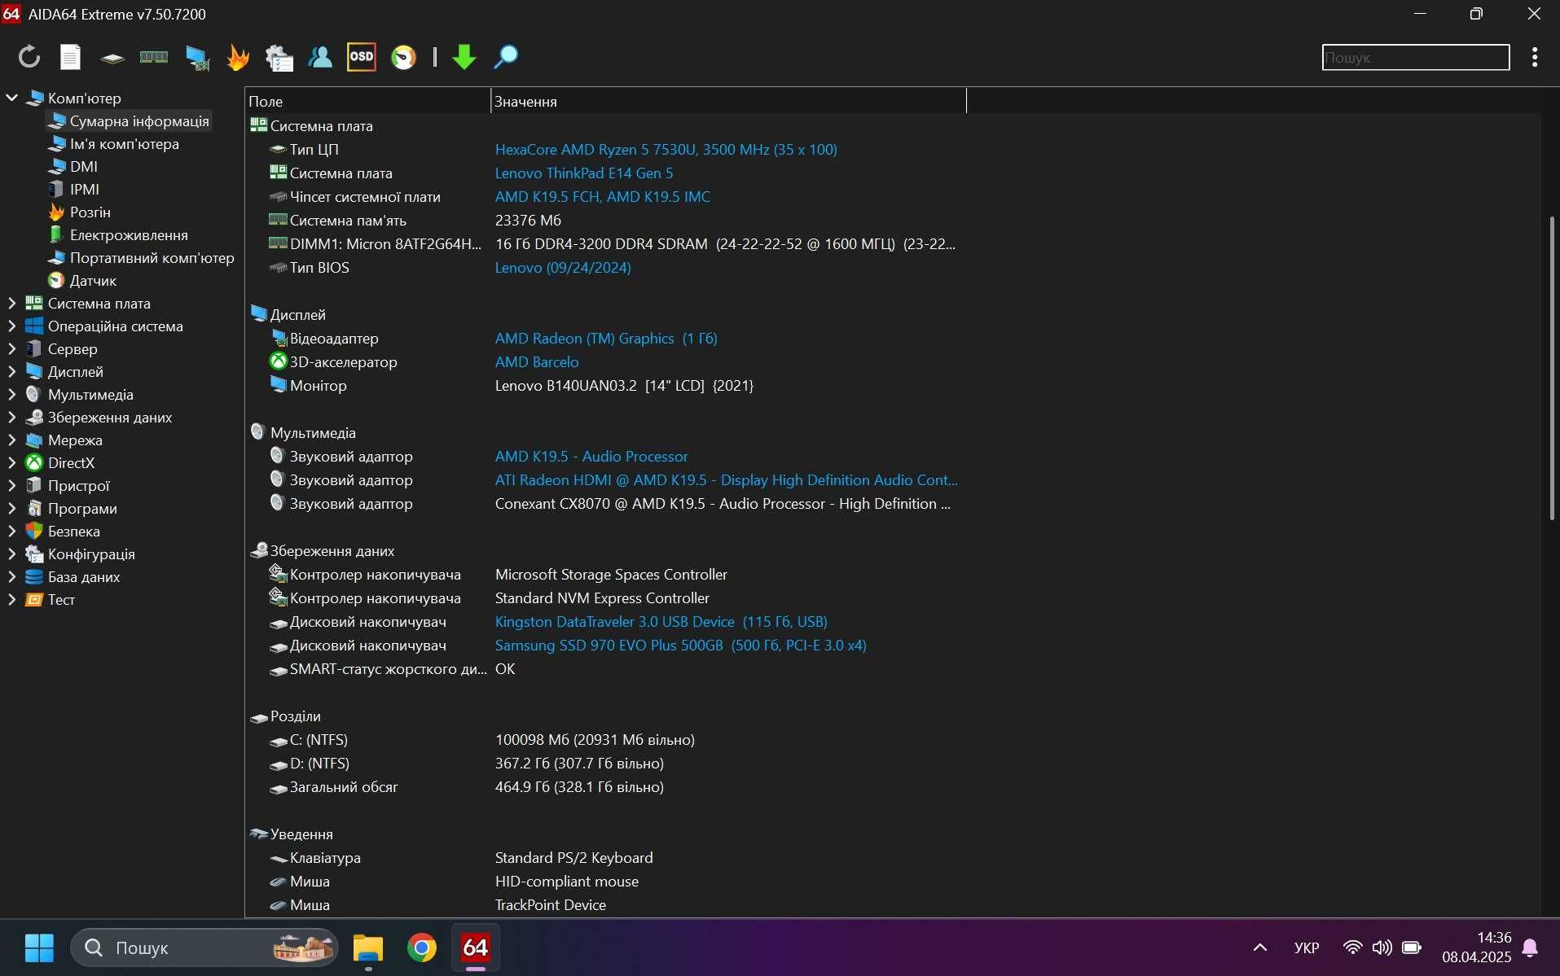
Task: Select the D: (NTFS) partition row
Action: (605, 763)
